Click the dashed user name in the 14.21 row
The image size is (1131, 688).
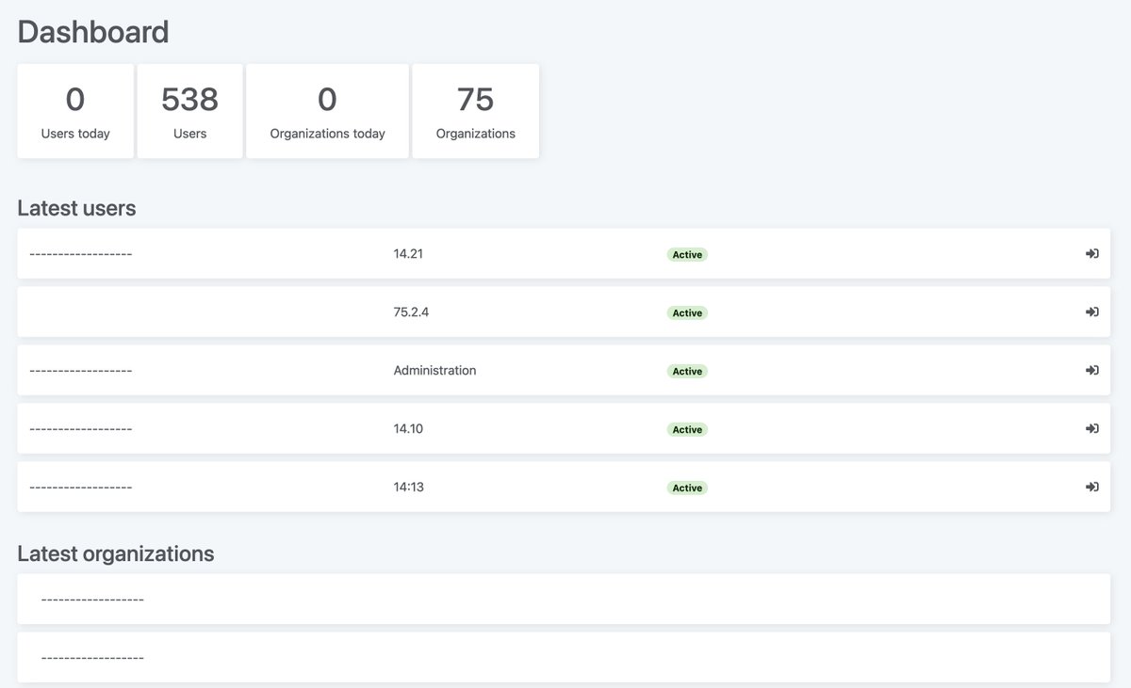point(81,254)
